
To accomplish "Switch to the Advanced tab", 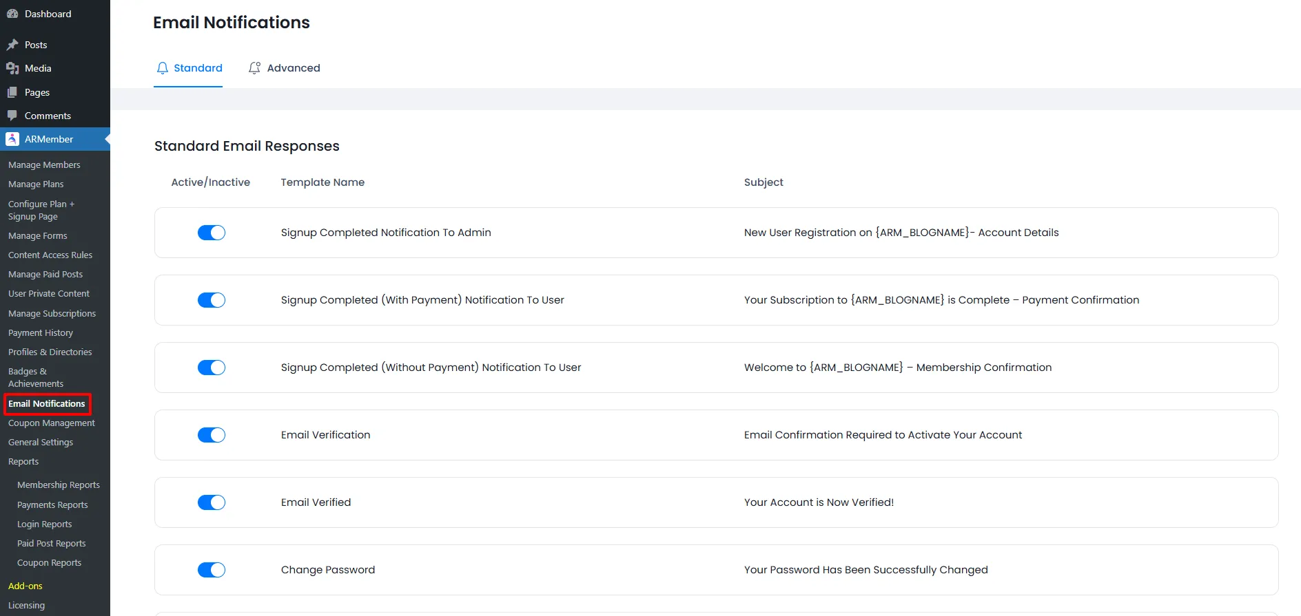I will (284, 68).
